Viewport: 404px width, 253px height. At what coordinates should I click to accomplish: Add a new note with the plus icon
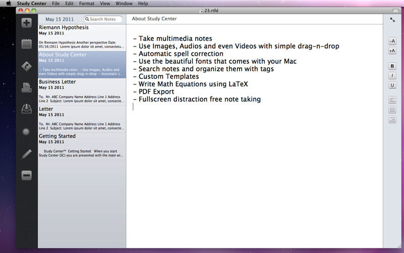27,23
